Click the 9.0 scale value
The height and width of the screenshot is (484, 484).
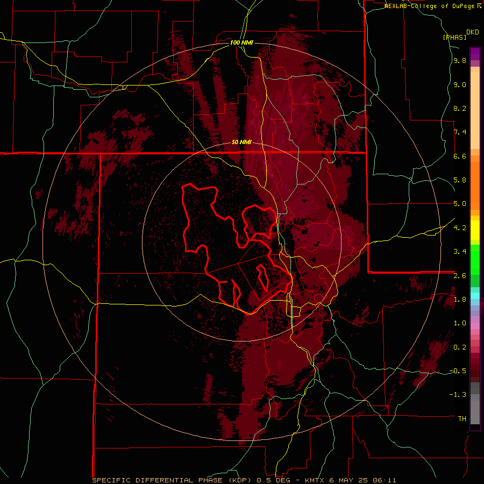click(460, 85)
